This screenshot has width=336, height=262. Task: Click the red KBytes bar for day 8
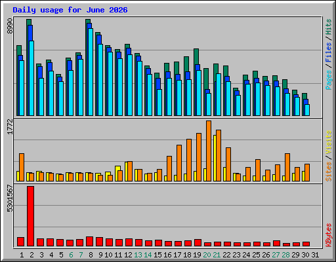pyautogui.click(x=90, y=241)
